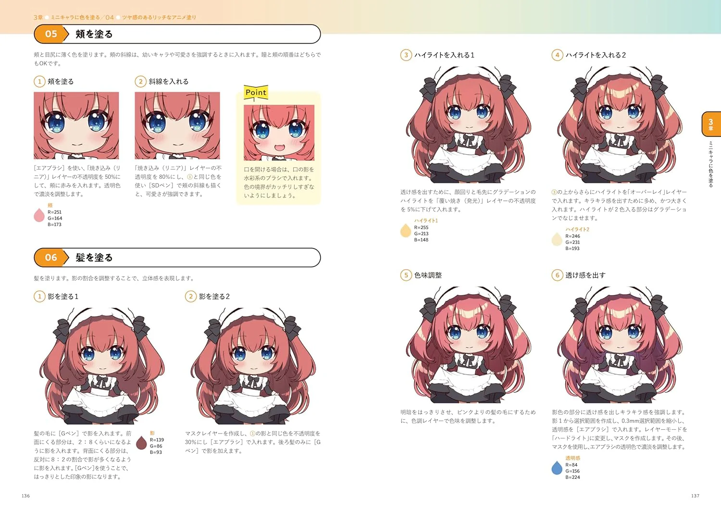
Task: Click the 斜線を入れる step heading
Action: (x=168, y=82)
